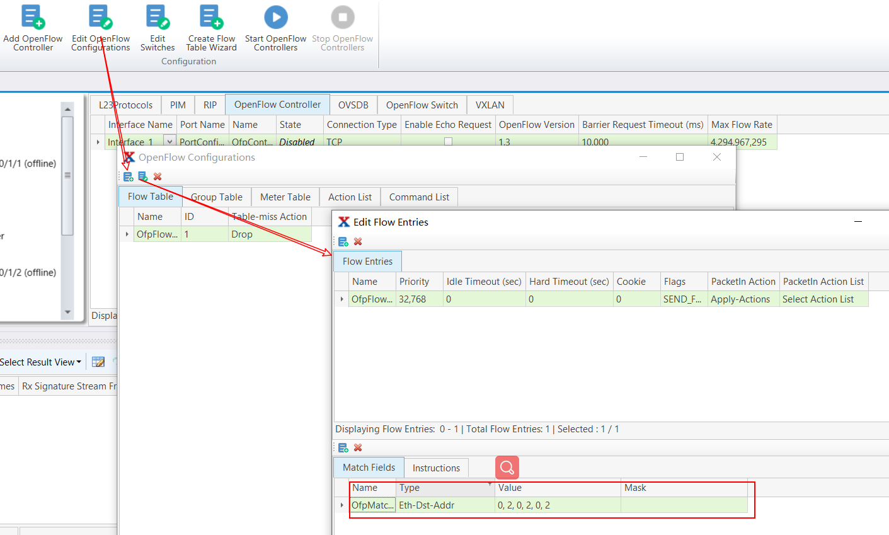This screenshot has height=535, width=889.
Task: Expand the flow entry row with priority 32,768
Action: tap(341, 299)
